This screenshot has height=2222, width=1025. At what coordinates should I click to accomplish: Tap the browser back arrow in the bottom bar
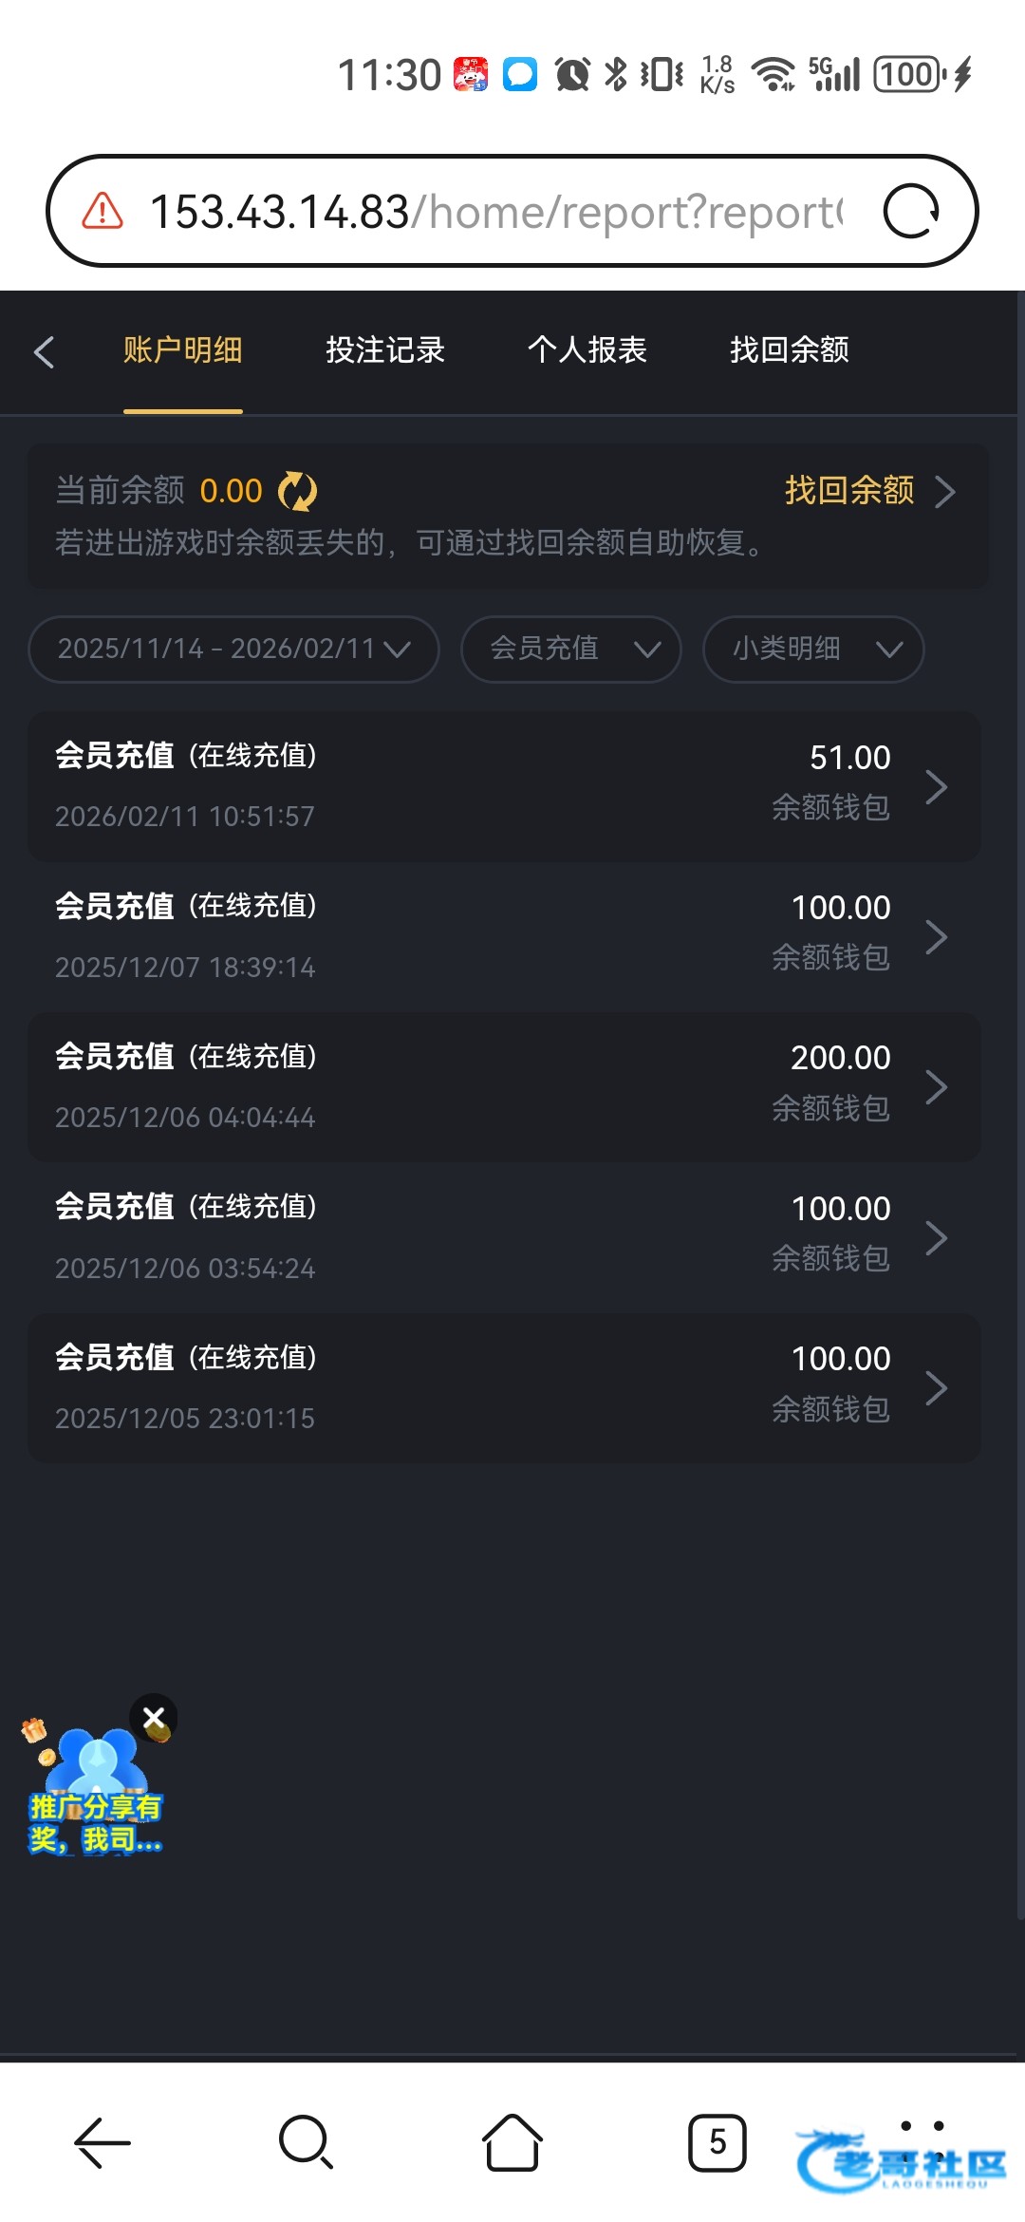point(102,2142)
